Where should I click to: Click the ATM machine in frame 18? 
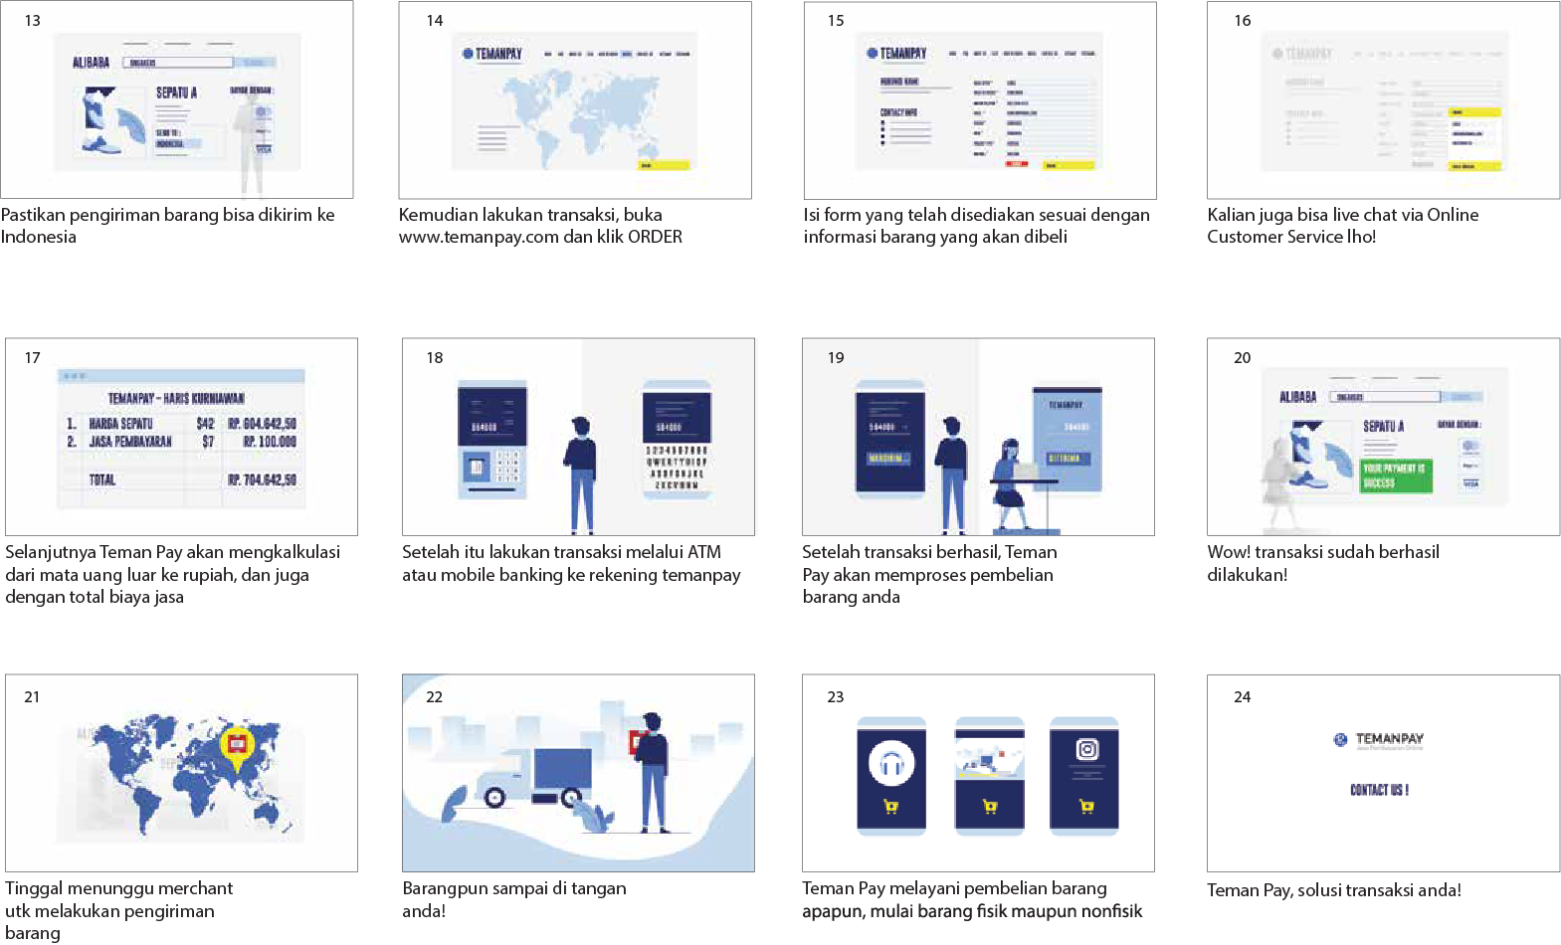pyautogui.click(x=492, y=440)
